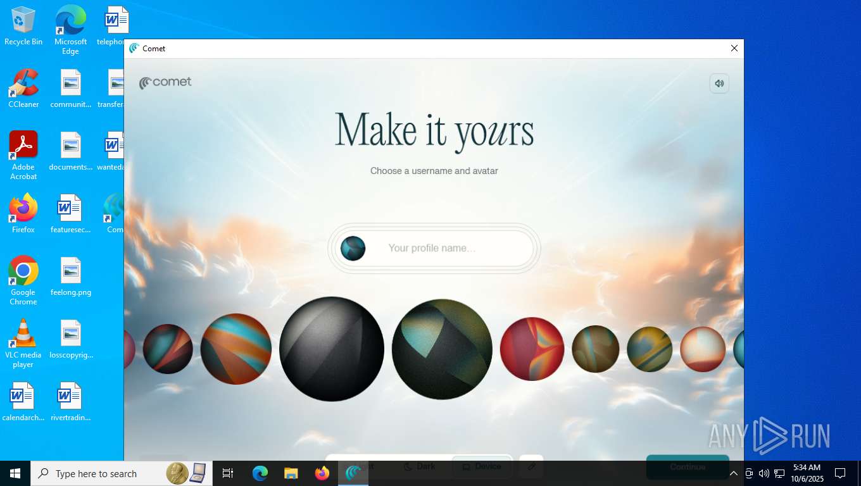
Task: Select the yellow and blue avatar
Action: [650, 349]
